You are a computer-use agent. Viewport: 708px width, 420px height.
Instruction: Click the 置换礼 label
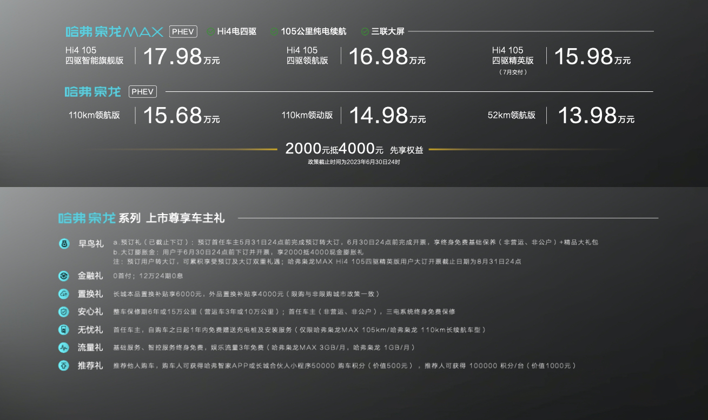(x=90, y=294)
